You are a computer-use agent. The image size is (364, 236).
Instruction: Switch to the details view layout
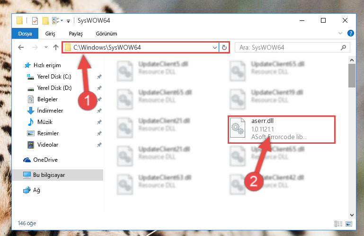[x=338, y=224]
